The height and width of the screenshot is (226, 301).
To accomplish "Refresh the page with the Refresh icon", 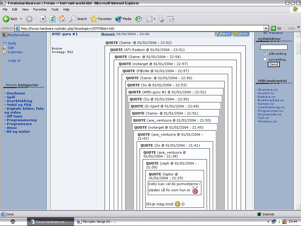I will tap(52, 19).
